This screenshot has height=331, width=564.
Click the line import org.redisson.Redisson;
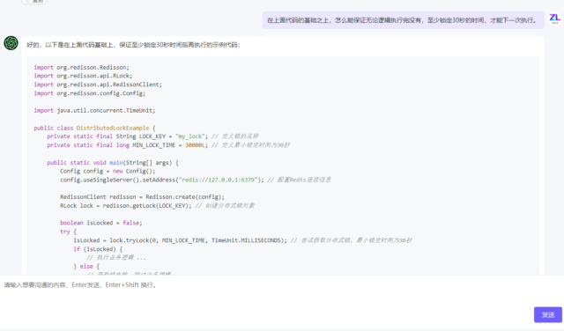81,67
